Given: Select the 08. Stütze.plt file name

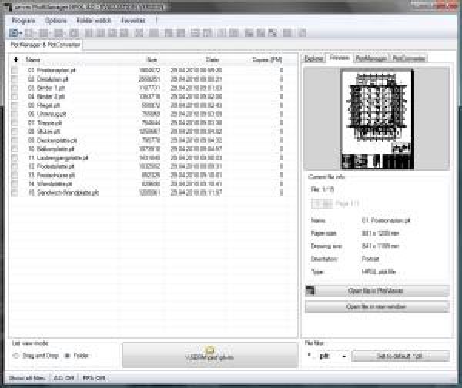Looking at the screenshot, I should (44, 132).
